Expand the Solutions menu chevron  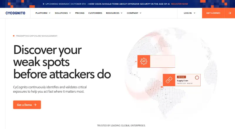70,13
